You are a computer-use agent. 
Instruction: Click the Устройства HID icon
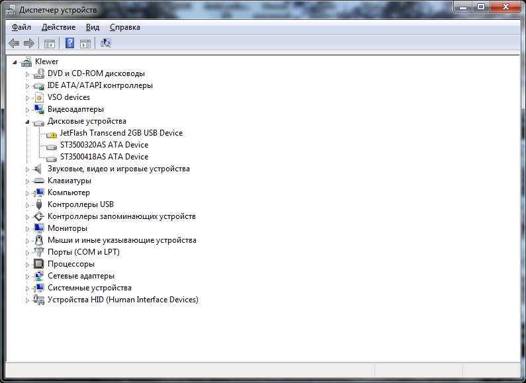[x=39, y=300]
